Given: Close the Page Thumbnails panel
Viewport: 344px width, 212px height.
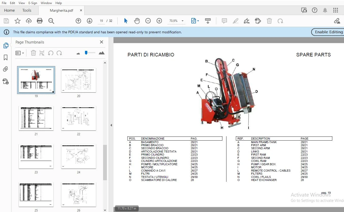Looking at the screenshot, I should 102,42.
